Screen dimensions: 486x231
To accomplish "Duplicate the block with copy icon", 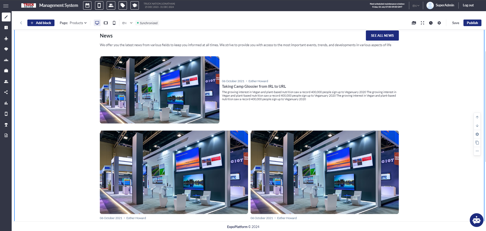I will 477,143.
